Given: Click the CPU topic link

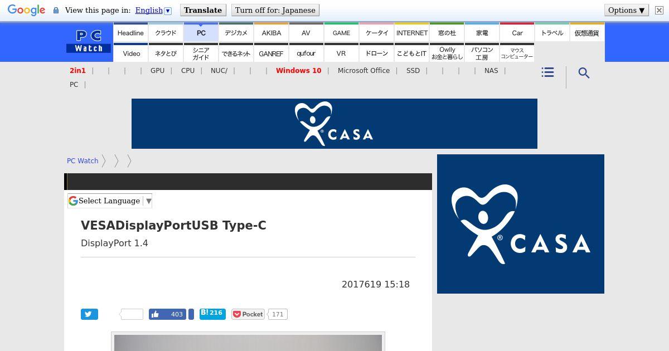Looking at the screenshot, I should pos(188,70).
